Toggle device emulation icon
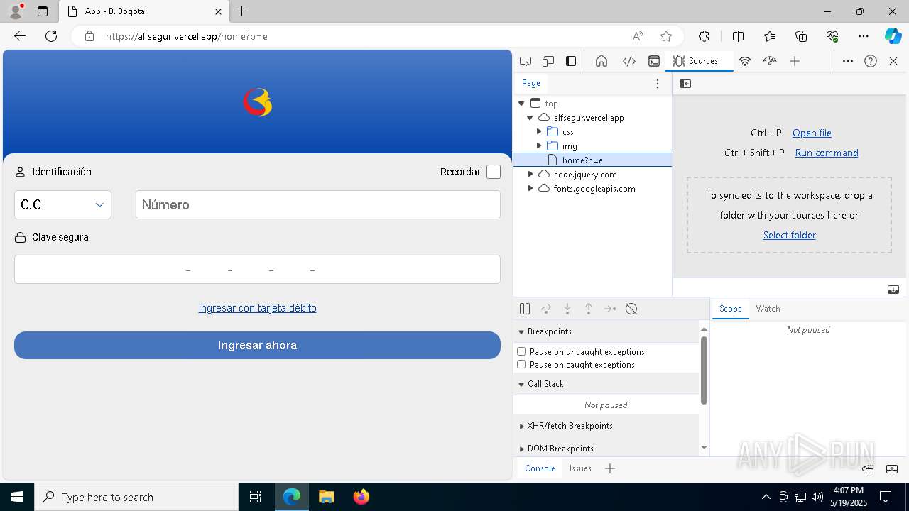 click(548, 61)
